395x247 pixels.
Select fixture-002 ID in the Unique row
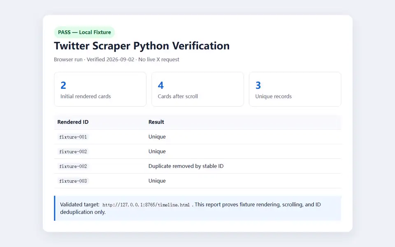[x=73, y=151]
